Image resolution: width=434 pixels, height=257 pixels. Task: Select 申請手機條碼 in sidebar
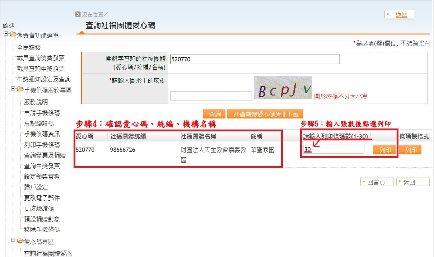42,113
